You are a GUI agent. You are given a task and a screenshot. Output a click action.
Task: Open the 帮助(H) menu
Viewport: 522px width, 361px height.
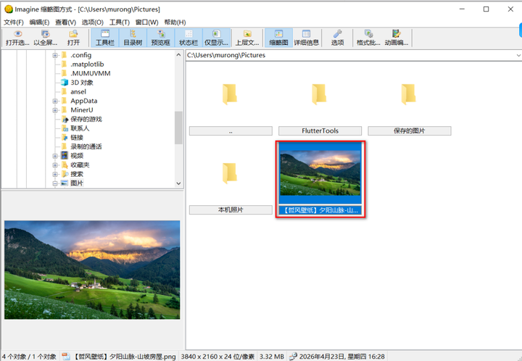[x=175, y=22]
